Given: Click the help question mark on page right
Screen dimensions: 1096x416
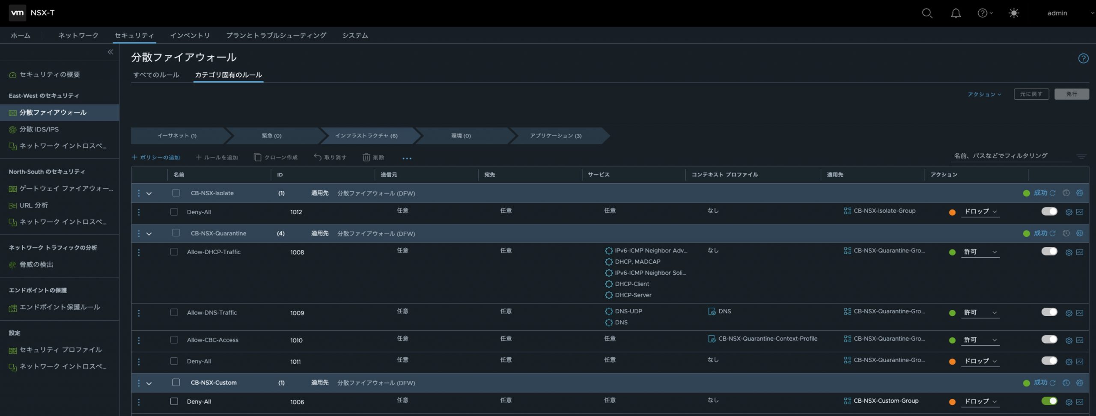Looking at the screenshot, I should (x=1083, y=59).
